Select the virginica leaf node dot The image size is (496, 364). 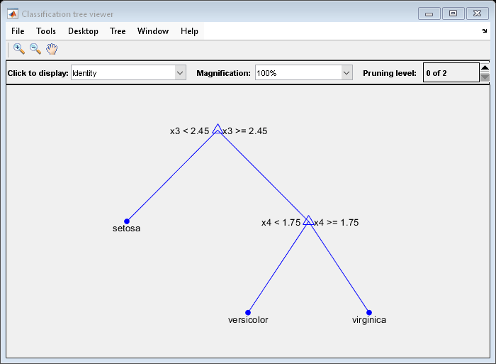(368, 312)
